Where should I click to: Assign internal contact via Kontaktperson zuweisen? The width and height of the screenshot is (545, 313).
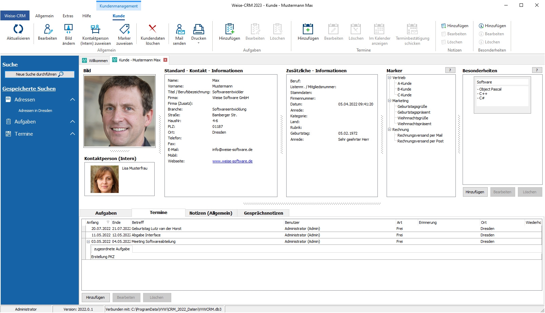pyautogui.click(x=96, y=30)
